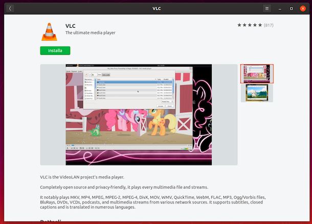Viewport: 312px width, 224px height.
Task: Select the first pony screenshot thumbnail
Action: (x=257, y=74)
